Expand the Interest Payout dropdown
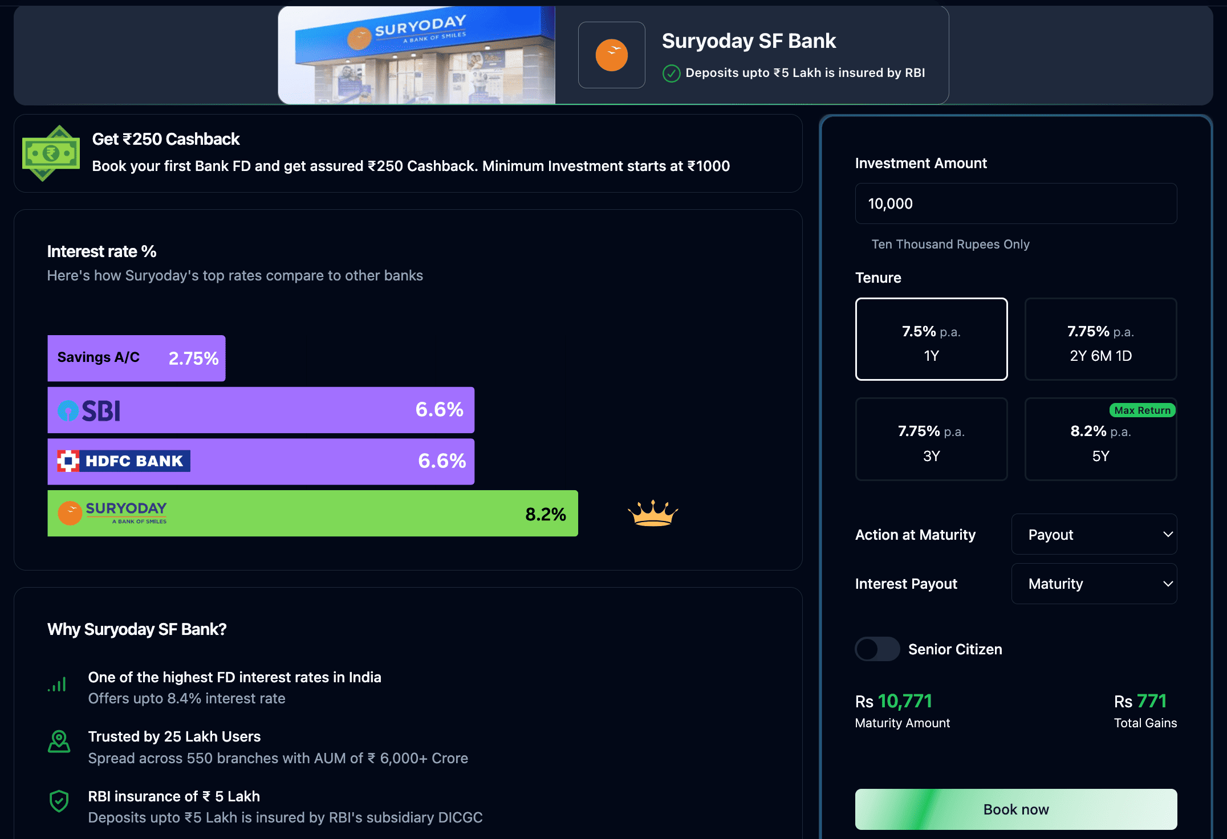 click(x=1094, y=584)
